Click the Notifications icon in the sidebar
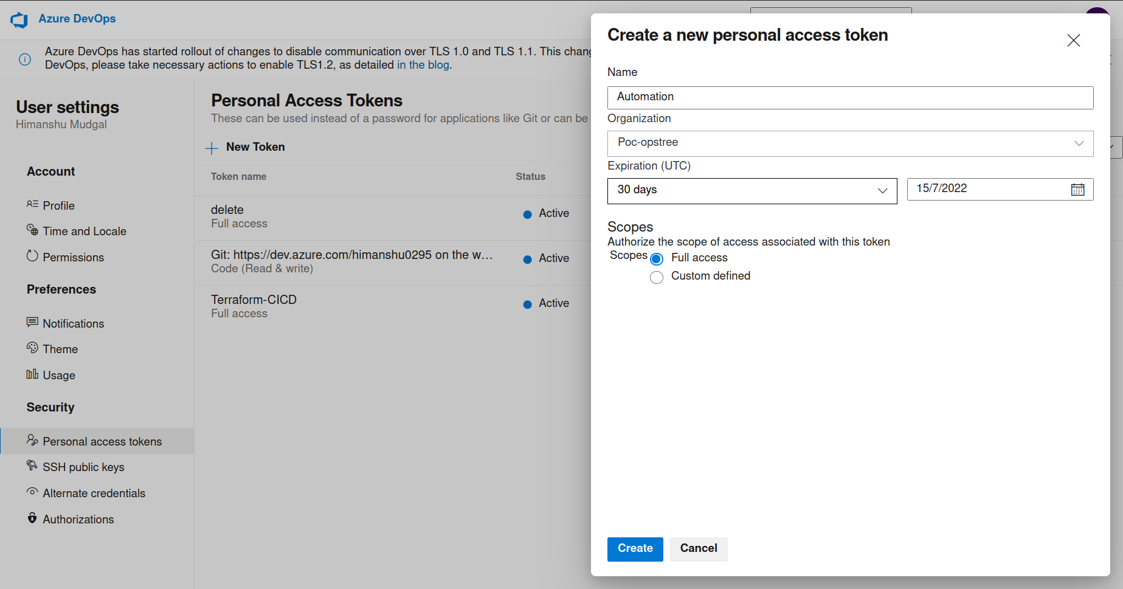This screenshot has height=589, width=1123. pyautogui.click(x=32, y=322)
